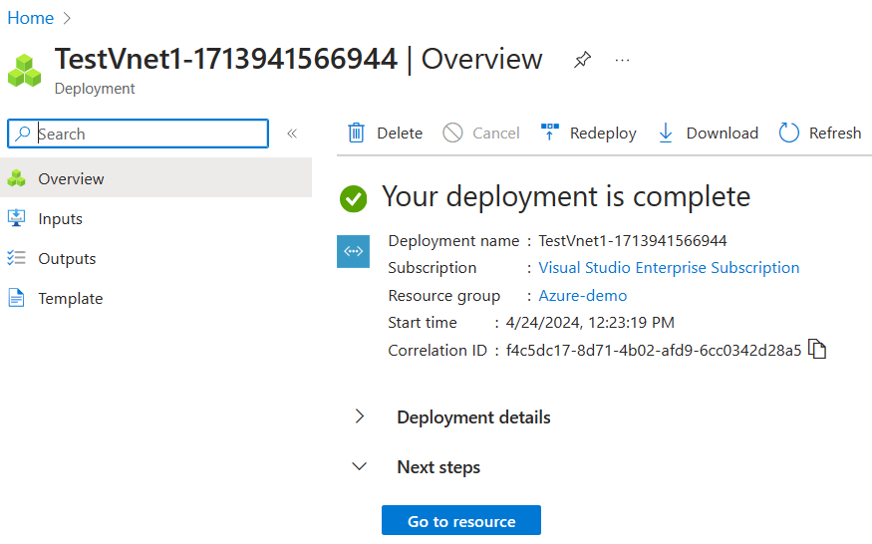The height and width of the screenshot is (544, 872).
Task: Collapse the sidebar with double chevron
Action: click(292, 134)
